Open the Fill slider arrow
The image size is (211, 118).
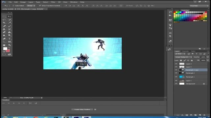coord(208,60)
